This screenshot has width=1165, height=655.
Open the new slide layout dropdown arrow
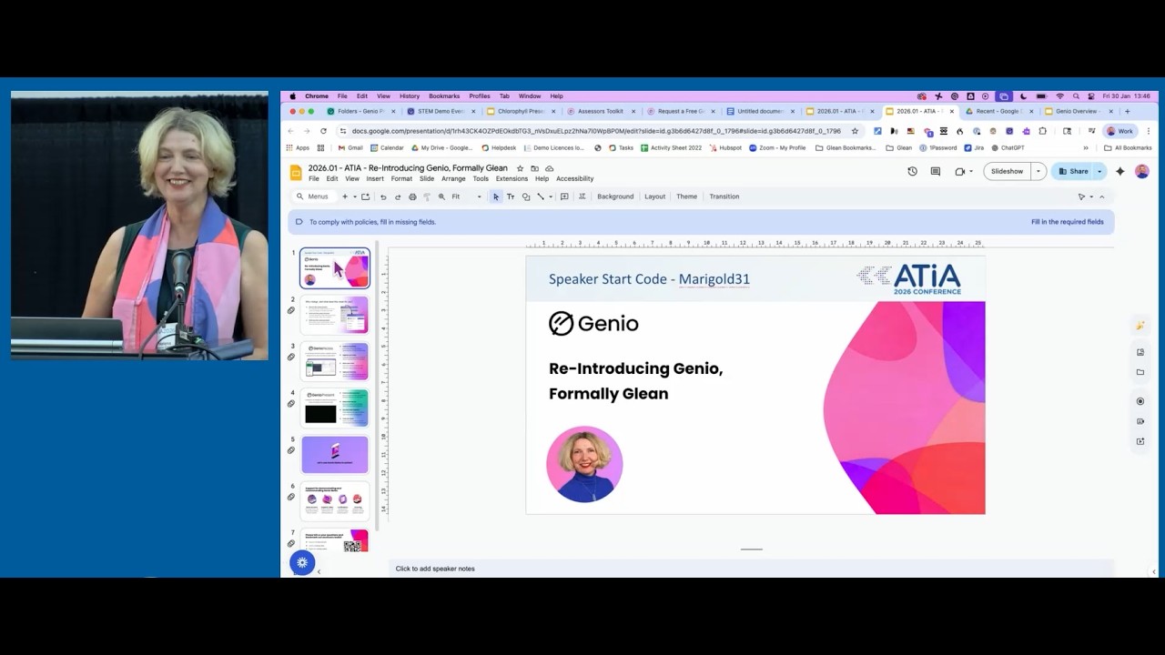click(x=353, y=196)
